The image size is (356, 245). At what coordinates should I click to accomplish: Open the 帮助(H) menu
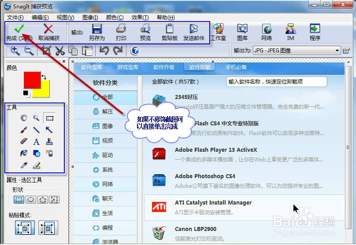(166, 18)
